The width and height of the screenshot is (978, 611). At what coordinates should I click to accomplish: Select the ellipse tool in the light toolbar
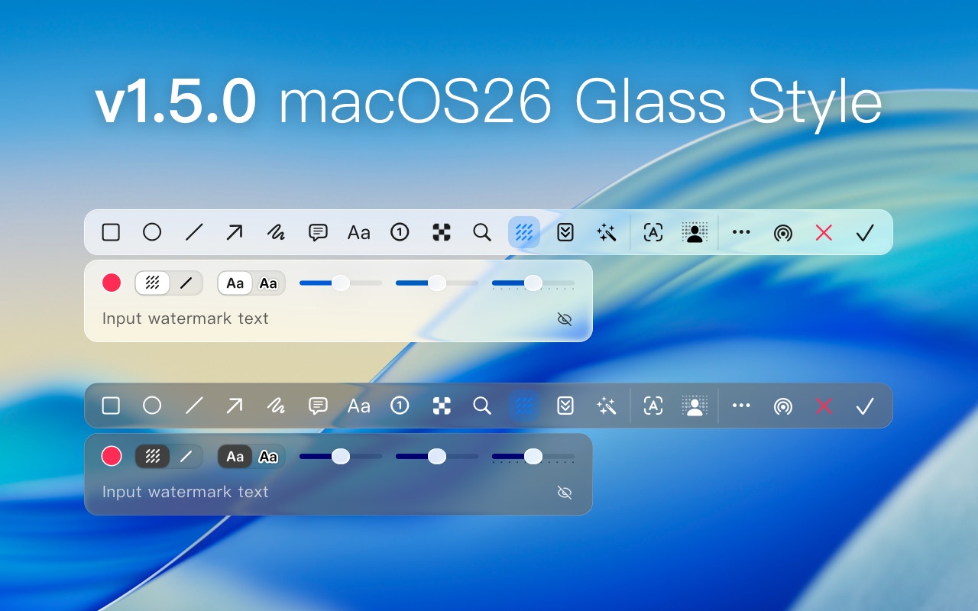coord(152,232)
